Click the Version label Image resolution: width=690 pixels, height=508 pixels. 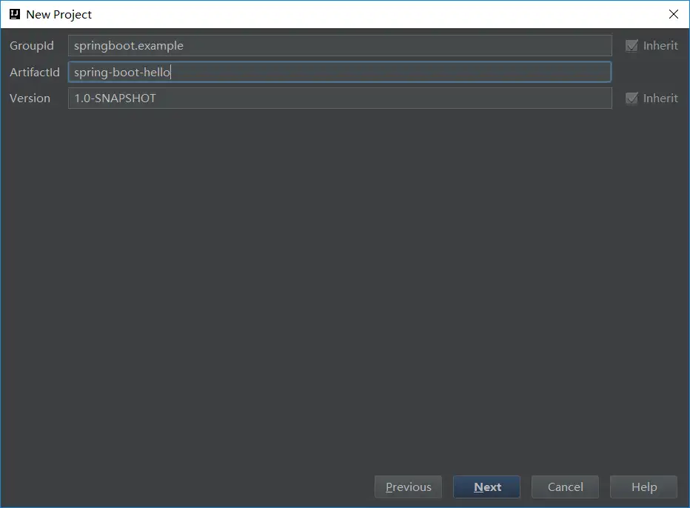click(30, 98)
